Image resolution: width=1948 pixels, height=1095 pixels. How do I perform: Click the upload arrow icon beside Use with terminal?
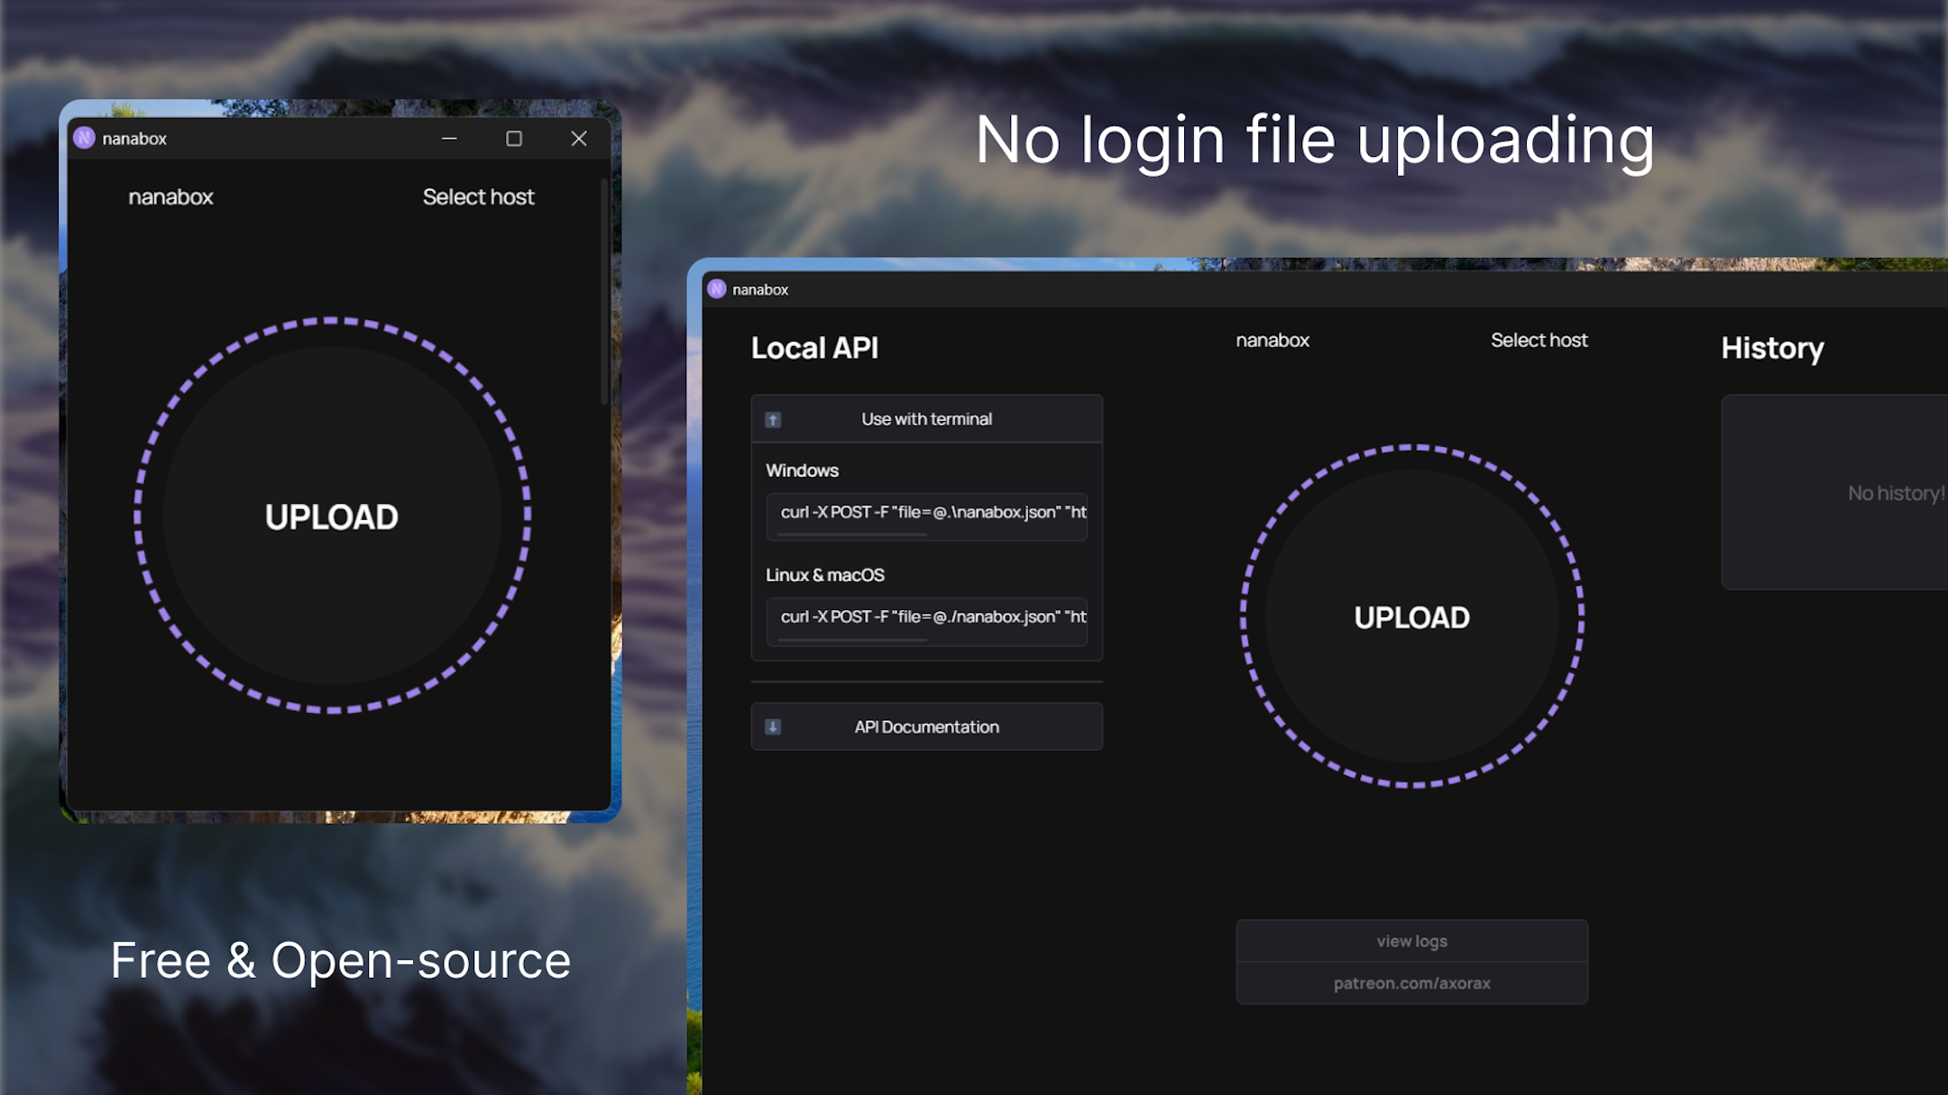click(774, 418)
